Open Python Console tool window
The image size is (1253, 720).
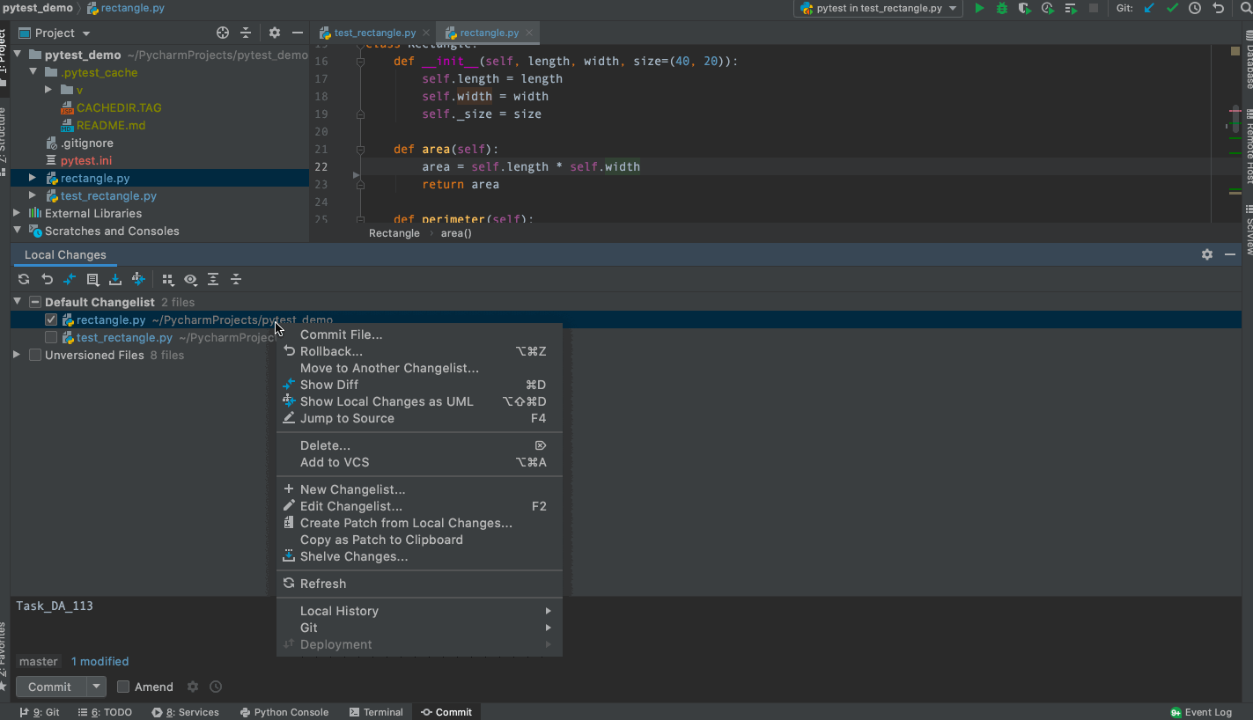284,712
